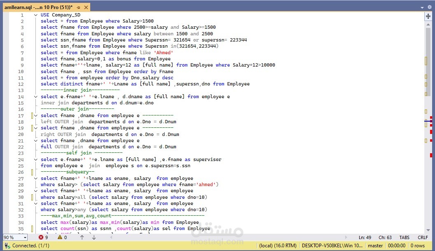Click the self join comment on line 23

click(82, 153)
